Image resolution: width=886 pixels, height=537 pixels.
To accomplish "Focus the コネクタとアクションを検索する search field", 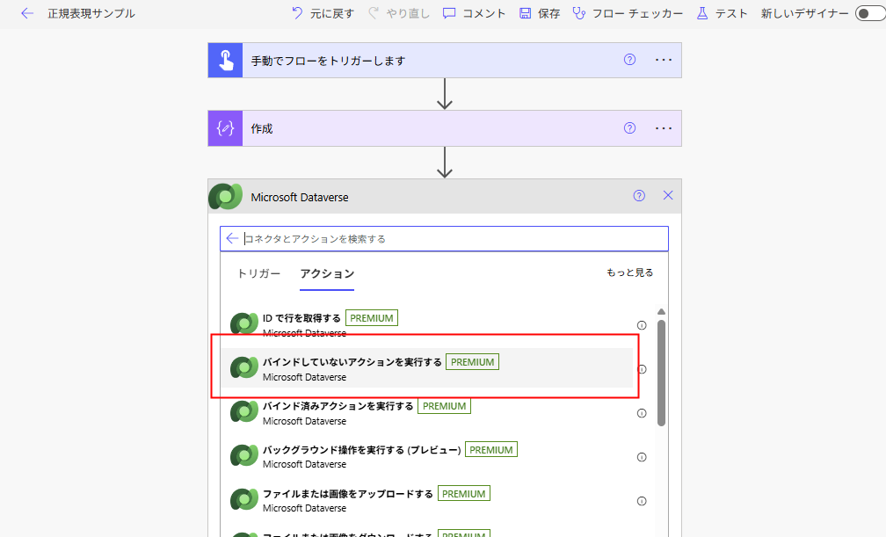I will (448, 238).
